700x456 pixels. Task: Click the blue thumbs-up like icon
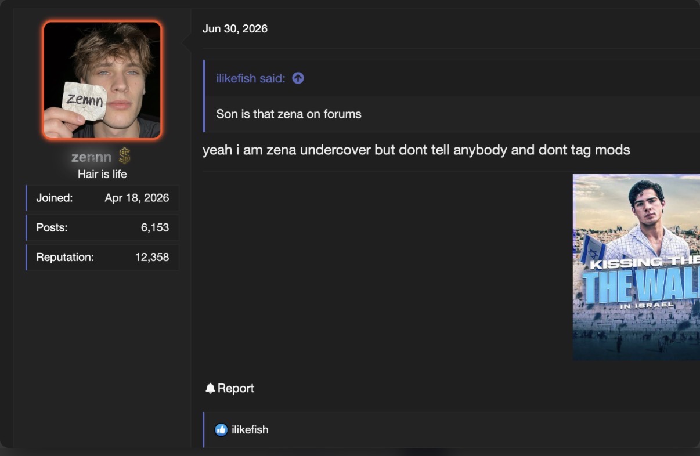tap(221, 430)
